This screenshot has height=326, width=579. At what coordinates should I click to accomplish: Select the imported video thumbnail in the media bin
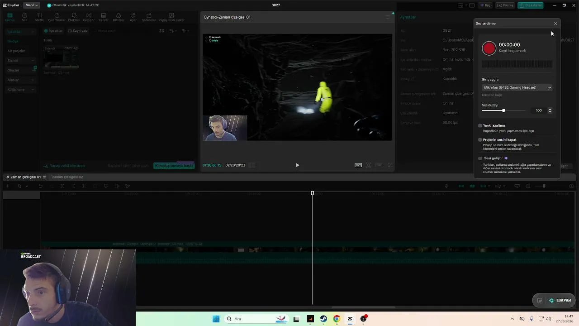point(61,57)
